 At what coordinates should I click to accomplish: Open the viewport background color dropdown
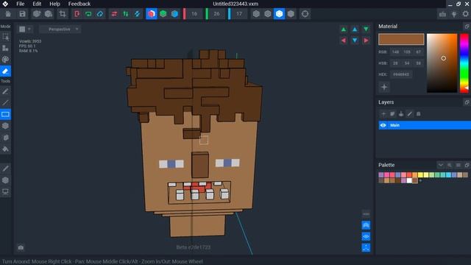pos(29,29)
